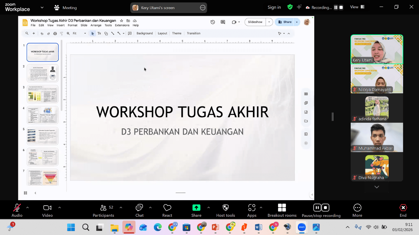Click the green Share screen icon
Image resolution: width=419 pixels, height=235 pixels.
click(x=196, y=208)
